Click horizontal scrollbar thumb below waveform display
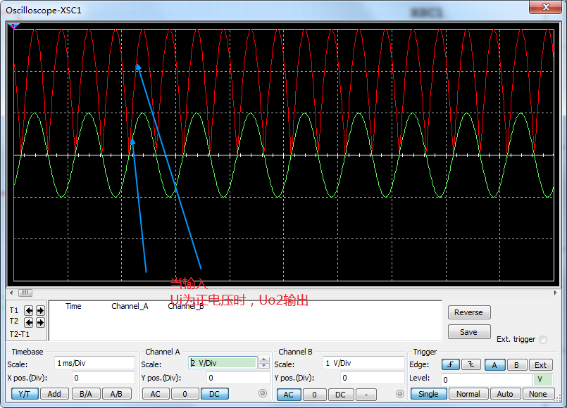567x408 pixels. [25, 293]
